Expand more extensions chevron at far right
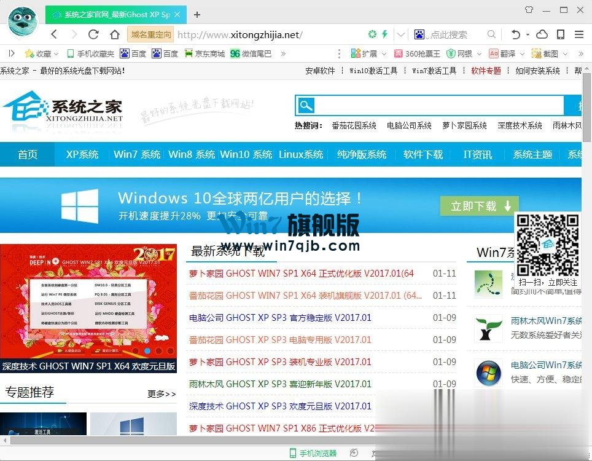592x461 pixels. pyautogui.click(x=581, y=53)
